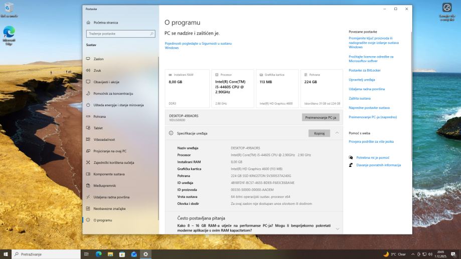
Task: Select the Recycle Bin desktop icon
Action: point(9,10)
